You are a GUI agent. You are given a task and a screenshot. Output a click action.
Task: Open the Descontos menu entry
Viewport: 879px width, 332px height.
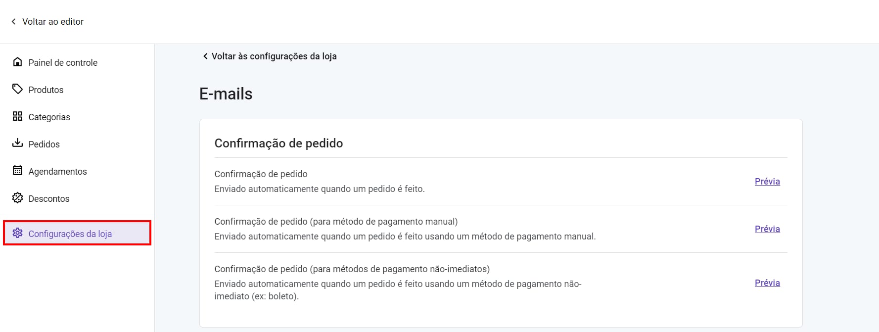49,199
